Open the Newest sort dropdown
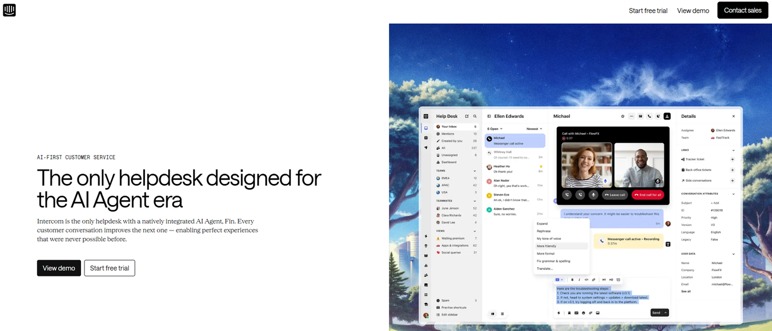Viewport: 772px width, 331px height. 534,129
